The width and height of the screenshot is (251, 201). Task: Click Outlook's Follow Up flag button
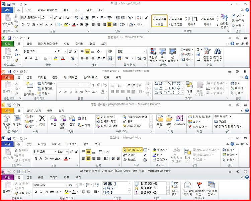(x=198, y=127)
